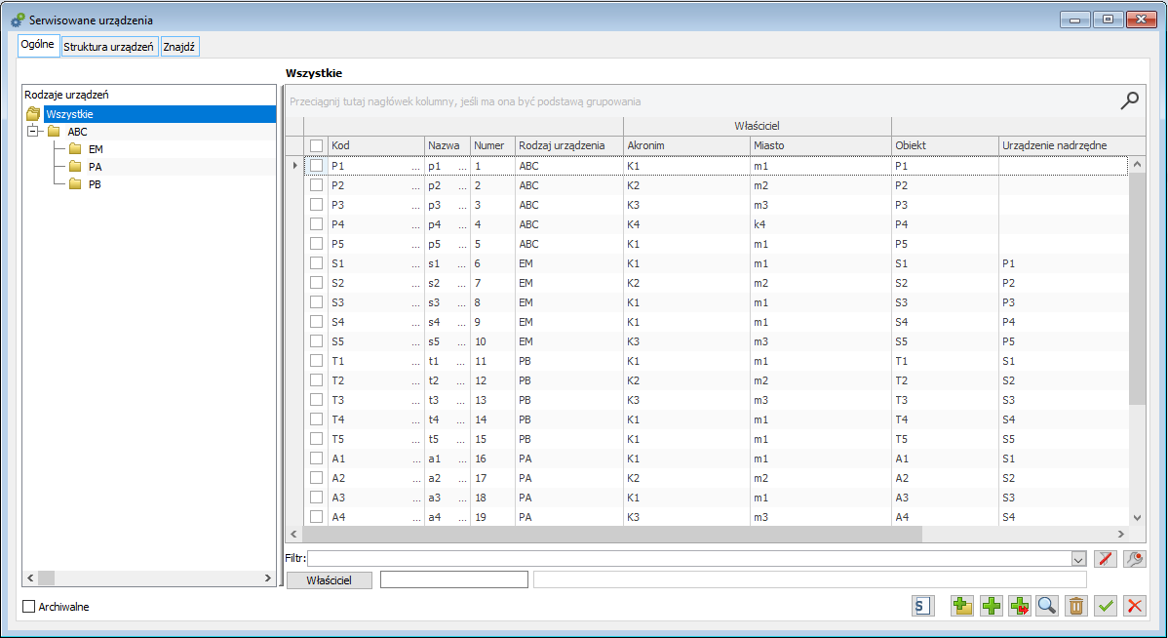Click the S document button
The height and width of the screenshot is (638, 1168).
pyautogui.click(x=923, y=606)
